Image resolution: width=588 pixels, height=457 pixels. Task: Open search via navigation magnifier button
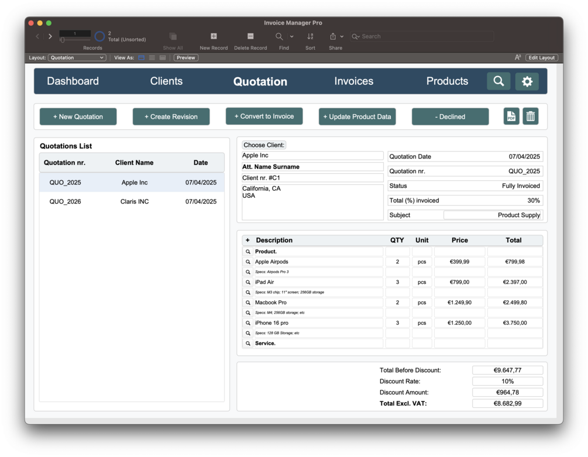point(498,81)
